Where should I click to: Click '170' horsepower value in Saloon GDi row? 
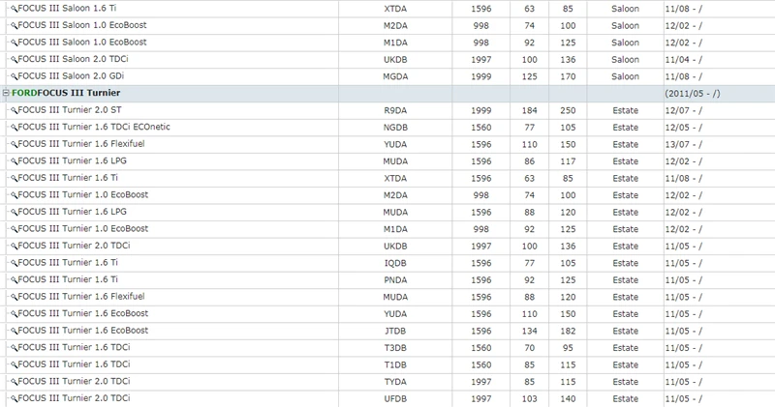(568, 76)
